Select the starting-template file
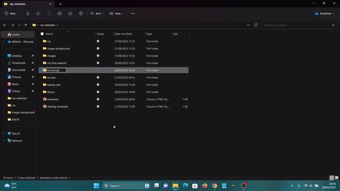 point(114,107)
